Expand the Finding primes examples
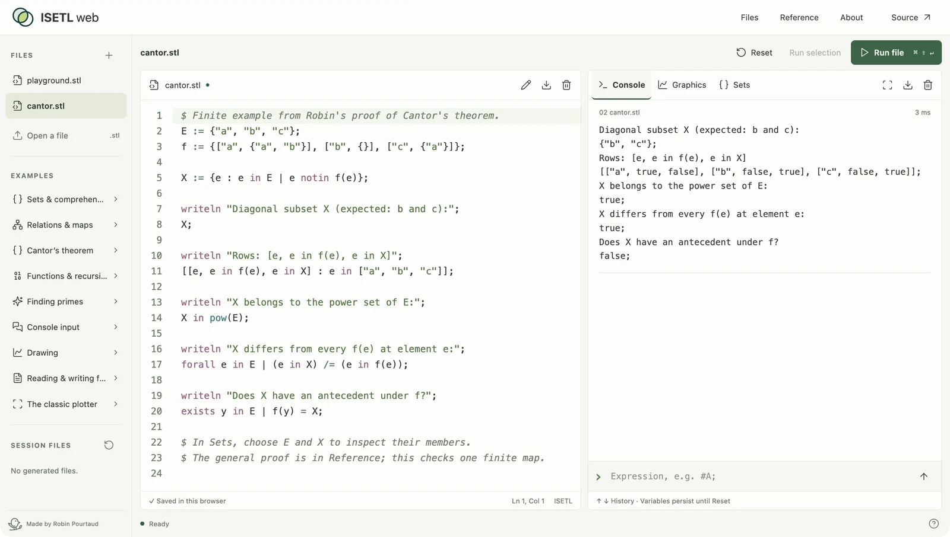 coord(66,301)
